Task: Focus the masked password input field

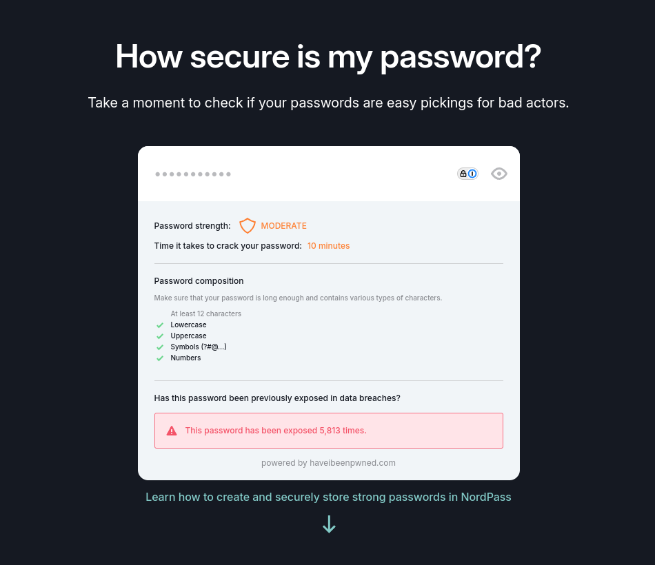Action: (301, 174)
